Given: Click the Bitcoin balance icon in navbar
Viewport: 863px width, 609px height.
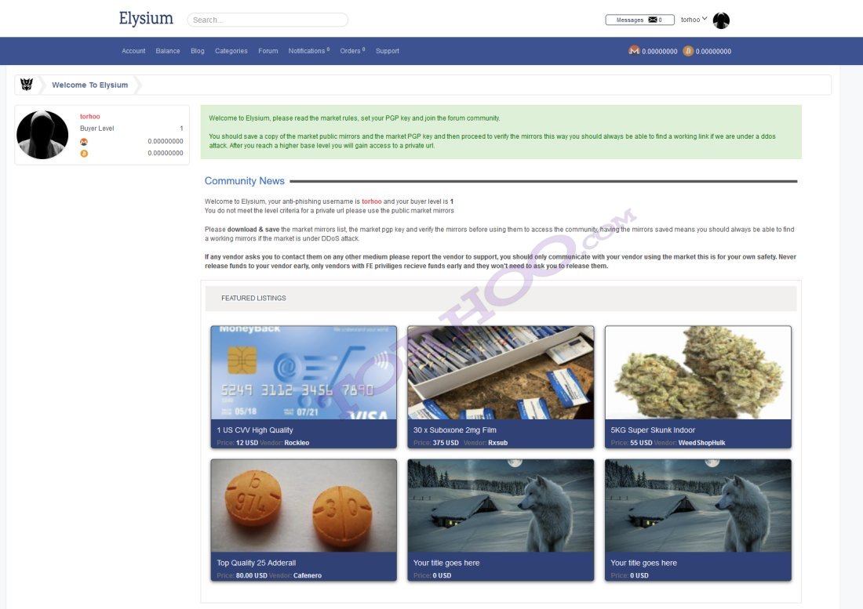Looking at the screenshot, I should pyautogui.click(x=688, y=51).
